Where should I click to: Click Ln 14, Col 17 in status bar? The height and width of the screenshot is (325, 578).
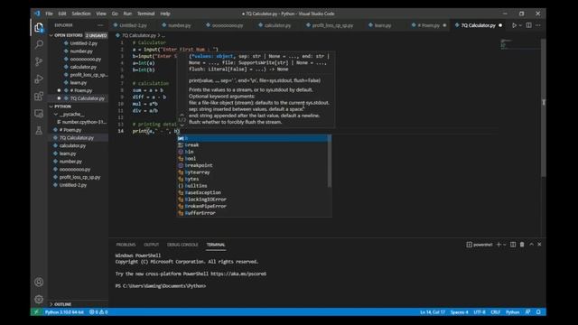433,312
